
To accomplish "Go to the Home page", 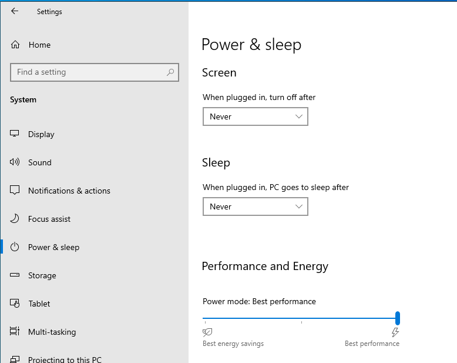I will 39,45.
